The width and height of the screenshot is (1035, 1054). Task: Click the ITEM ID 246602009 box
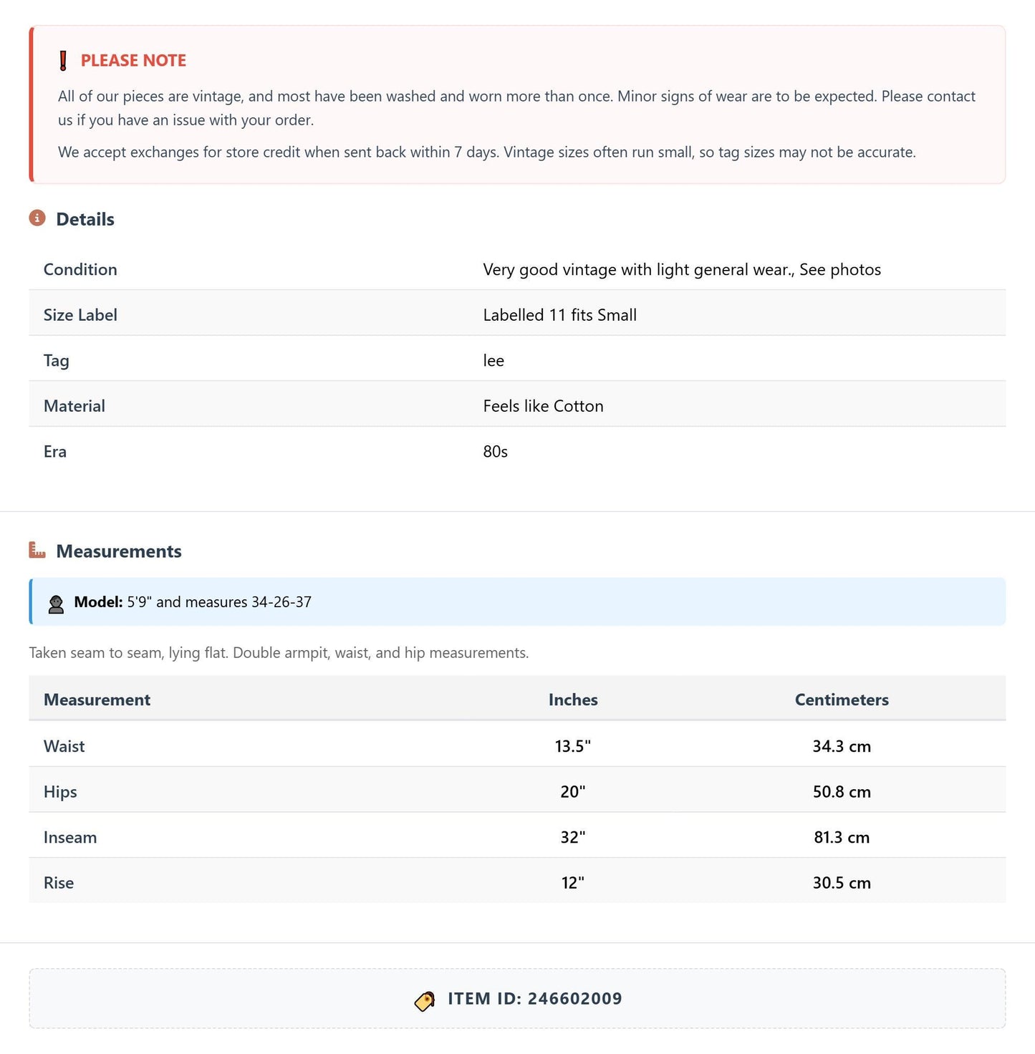(x=517, y=999)
